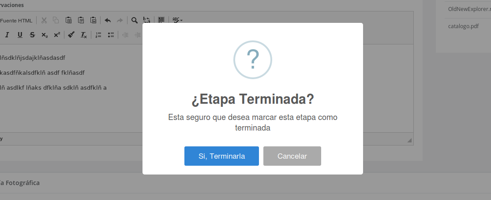Click the Fuente HTML source button

click(x=16, y=20)
